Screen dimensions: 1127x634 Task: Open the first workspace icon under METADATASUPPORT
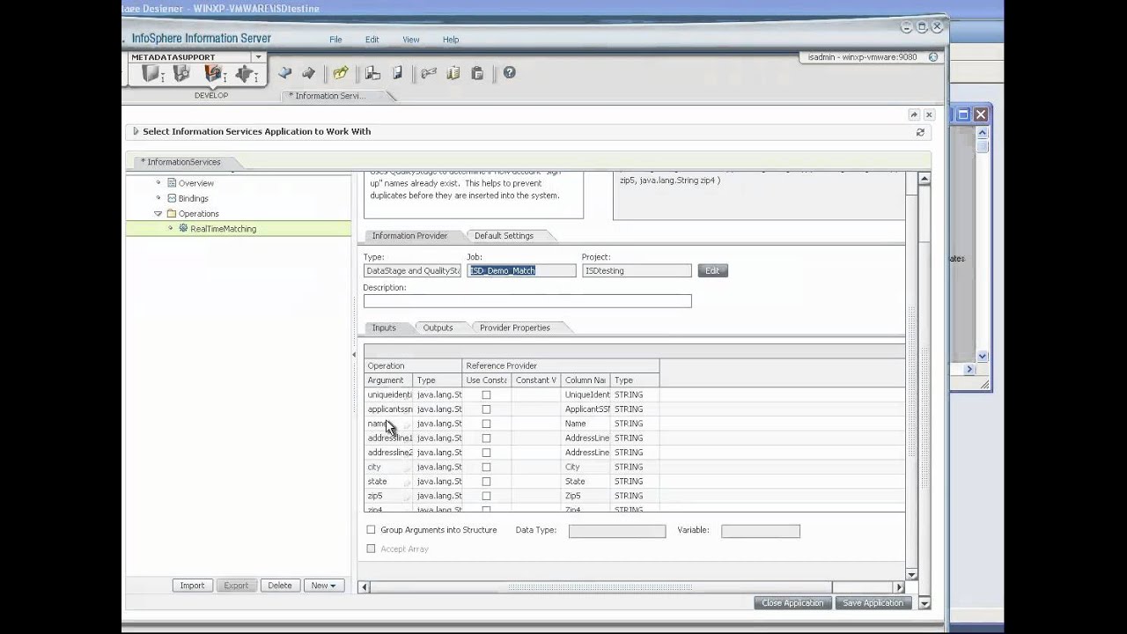pos(151,74)
